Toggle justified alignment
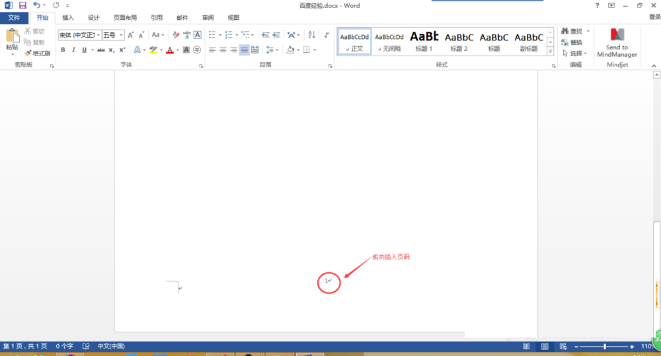The height and width of the screenshot is (356, 661). [x=245, y=50]
